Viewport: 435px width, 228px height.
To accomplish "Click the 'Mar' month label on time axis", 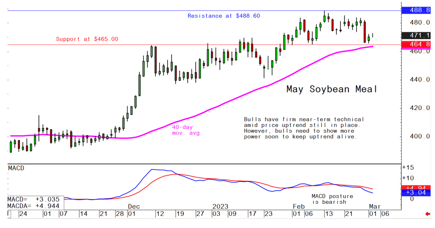I will pos(373,207).
